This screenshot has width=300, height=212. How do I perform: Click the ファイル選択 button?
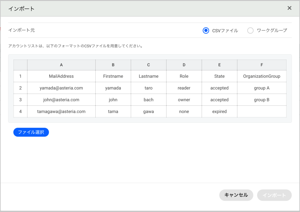pos(31,132)
